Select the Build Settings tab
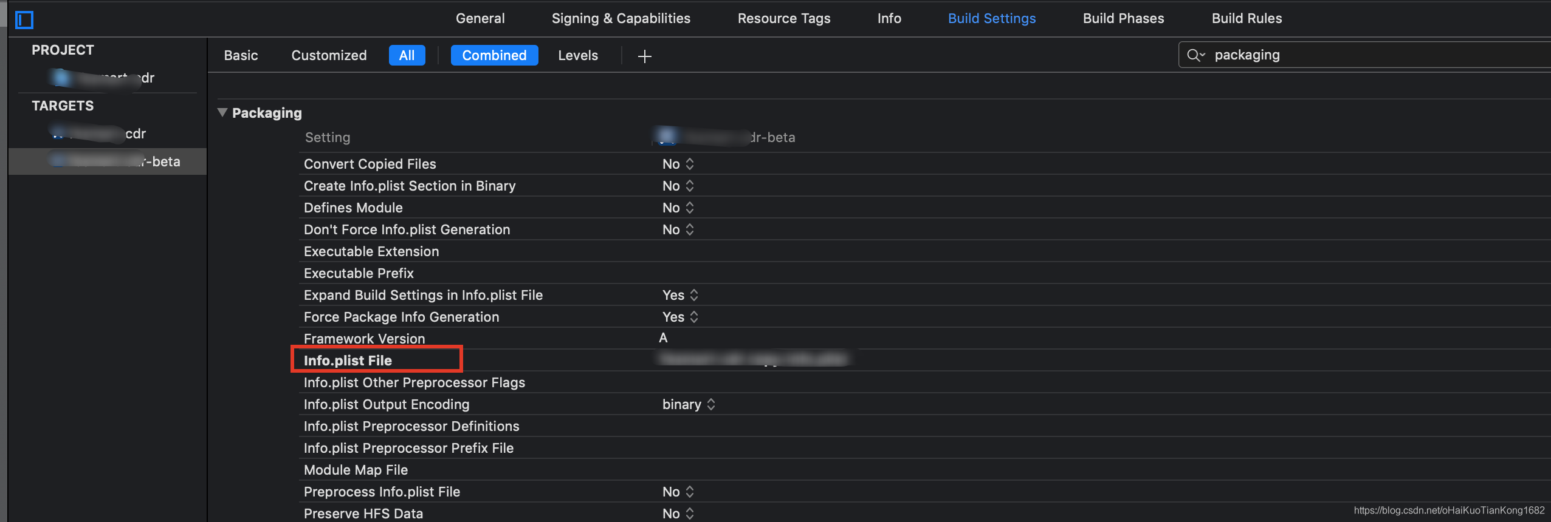Viewport: 1551px width, 522px height. coord(991,18)
